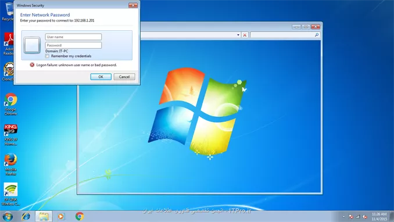Expand the address bar dropdown arrow

pos(238,35)
